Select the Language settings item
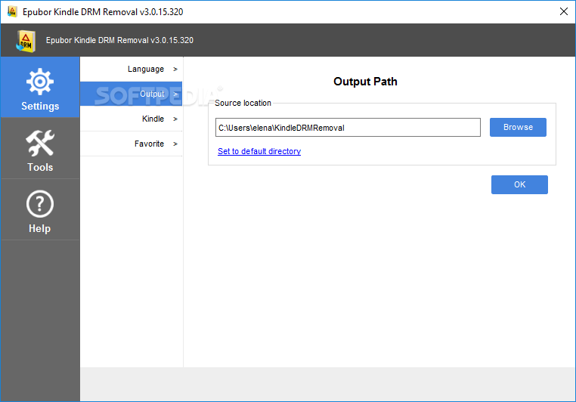The image size is (576, 402). tap(132, 69)
